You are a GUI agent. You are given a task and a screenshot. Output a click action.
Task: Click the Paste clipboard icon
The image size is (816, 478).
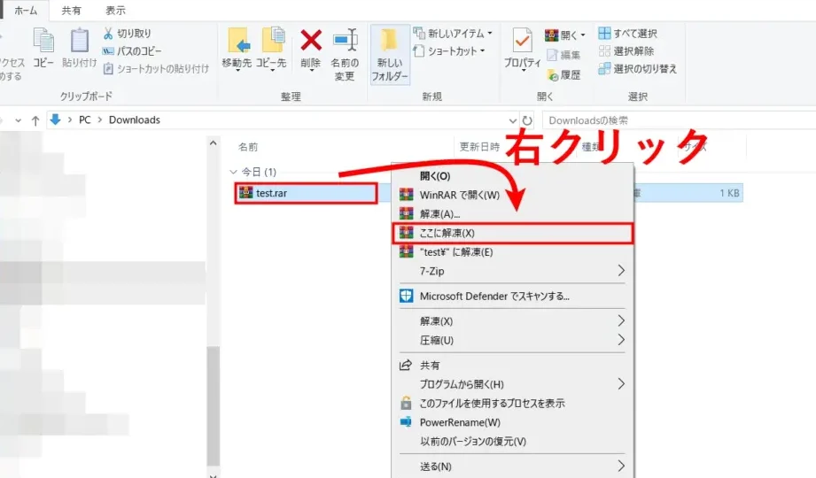click(80, 42)
